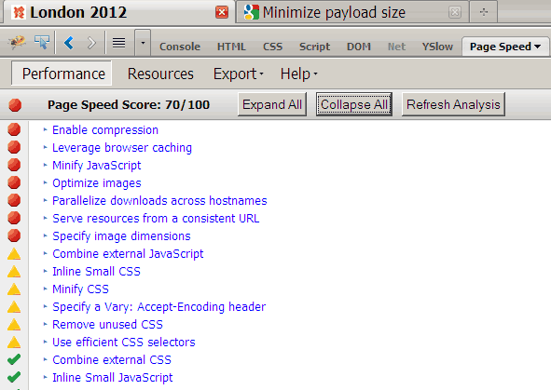Click the red icon beside Specify image dimensions
The image size is (551, 390).
[x=14, y=235]
